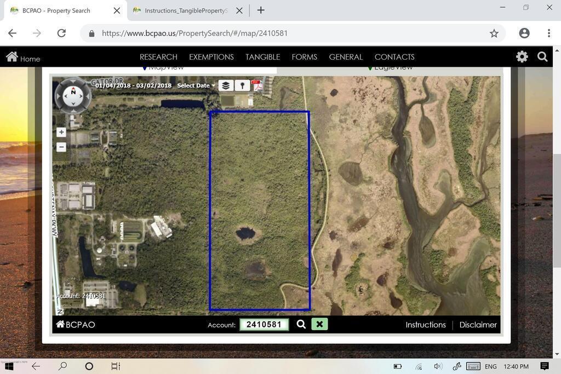Open the Instructions link
This screenshot has width=561, height=374.
(x=425, y=325)
